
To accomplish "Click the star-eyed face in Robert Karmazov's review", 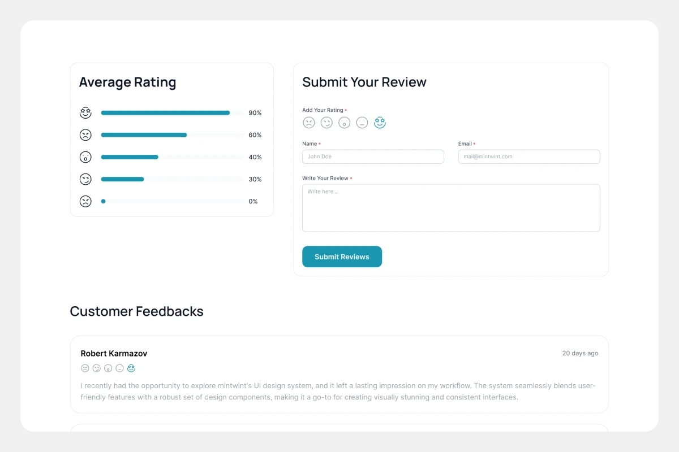I will coord(131,368).
